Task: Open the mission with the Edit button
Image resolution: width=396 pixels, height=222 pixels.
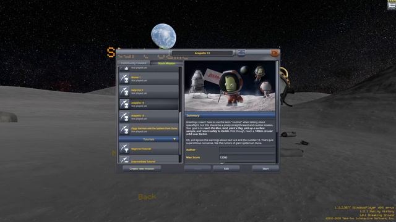Action: coord(226,168)
